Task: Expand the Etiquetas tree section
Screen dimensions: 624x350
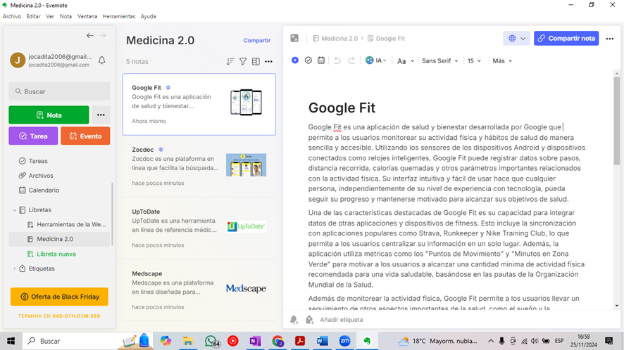Action: [x=15, y=268]
